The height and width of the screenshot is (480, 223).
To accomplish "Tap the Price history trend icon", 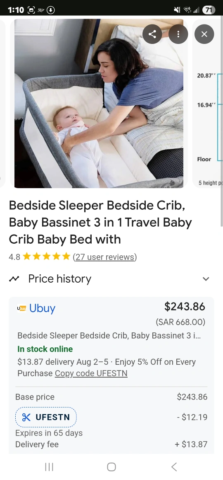I will pyautogui.click(x=14, y=279).
